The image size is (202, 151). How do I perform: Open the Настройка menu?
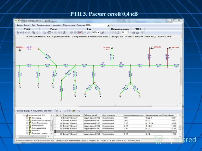click(x=57, y=25)
